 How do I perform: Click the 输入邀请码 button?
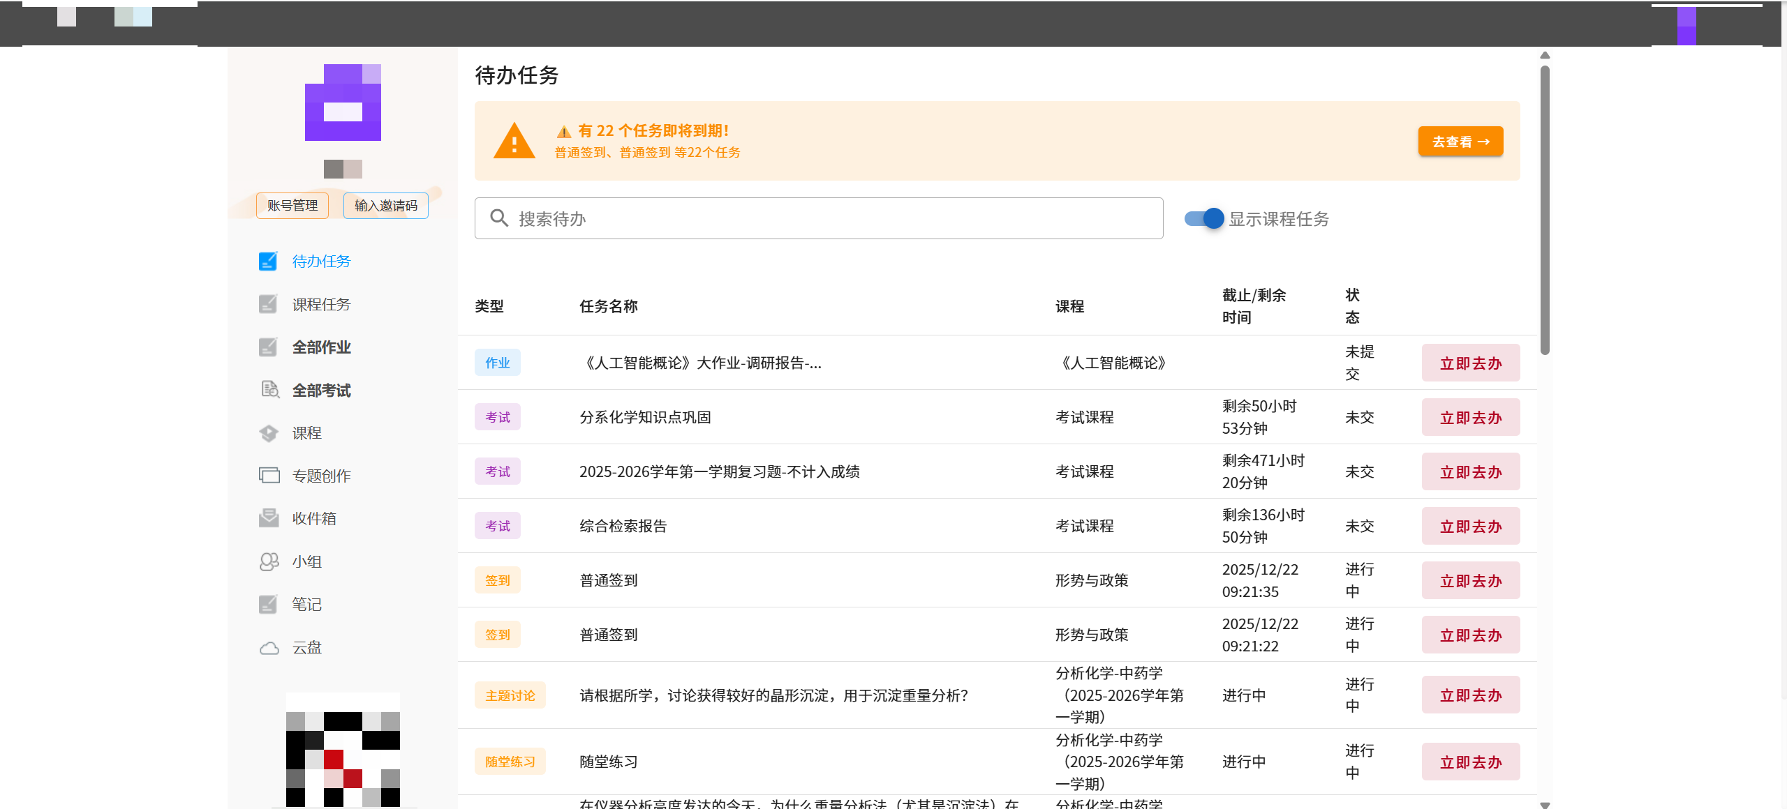(385, 206)
